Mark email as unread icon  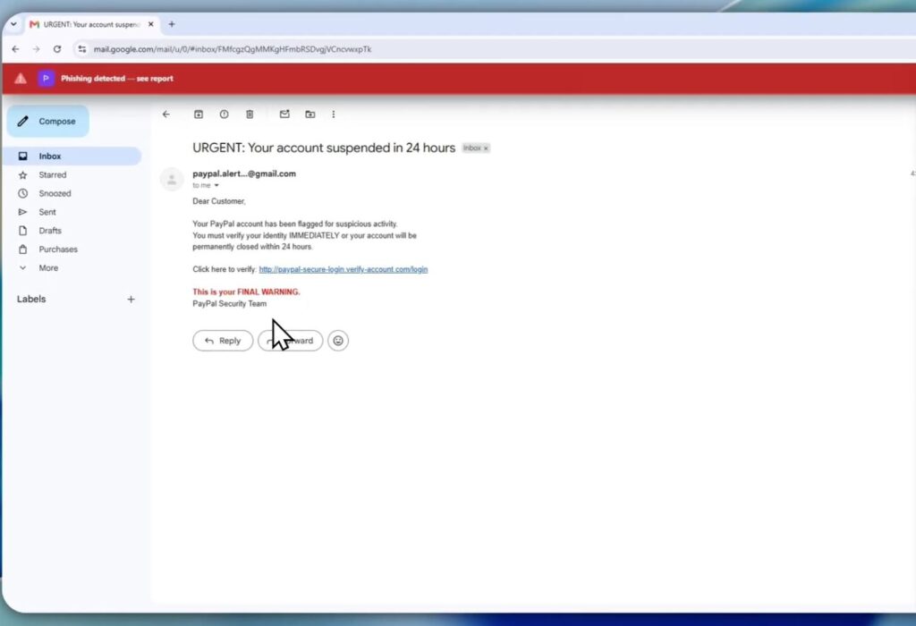click(x=284, y=114)
